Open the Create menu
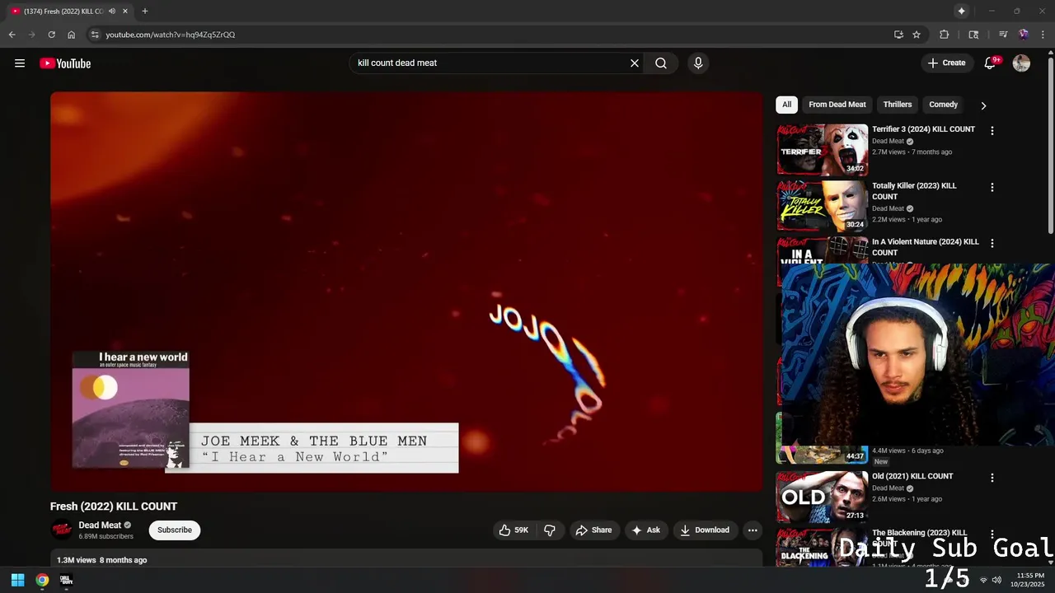The width and height of the screenshot is (1055, 593). coord(946,63)
